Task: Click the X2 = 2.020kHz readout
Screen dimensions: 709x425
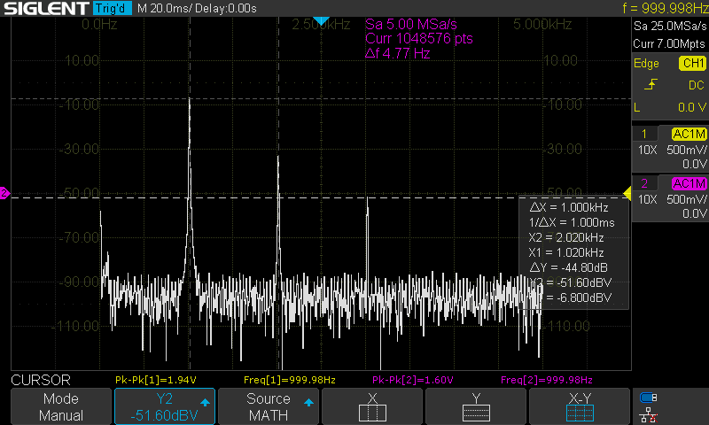Action: pos(566,237)
